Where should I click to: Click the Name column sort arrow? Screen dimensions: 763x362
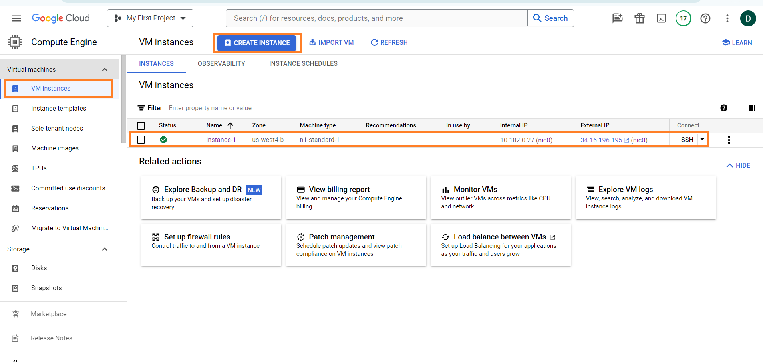230,125
